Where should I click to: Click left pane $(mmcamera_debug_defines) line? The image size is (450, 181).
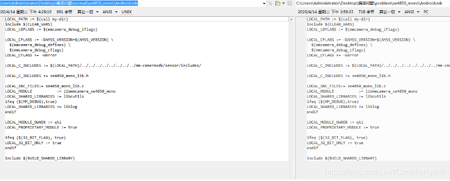40,45
